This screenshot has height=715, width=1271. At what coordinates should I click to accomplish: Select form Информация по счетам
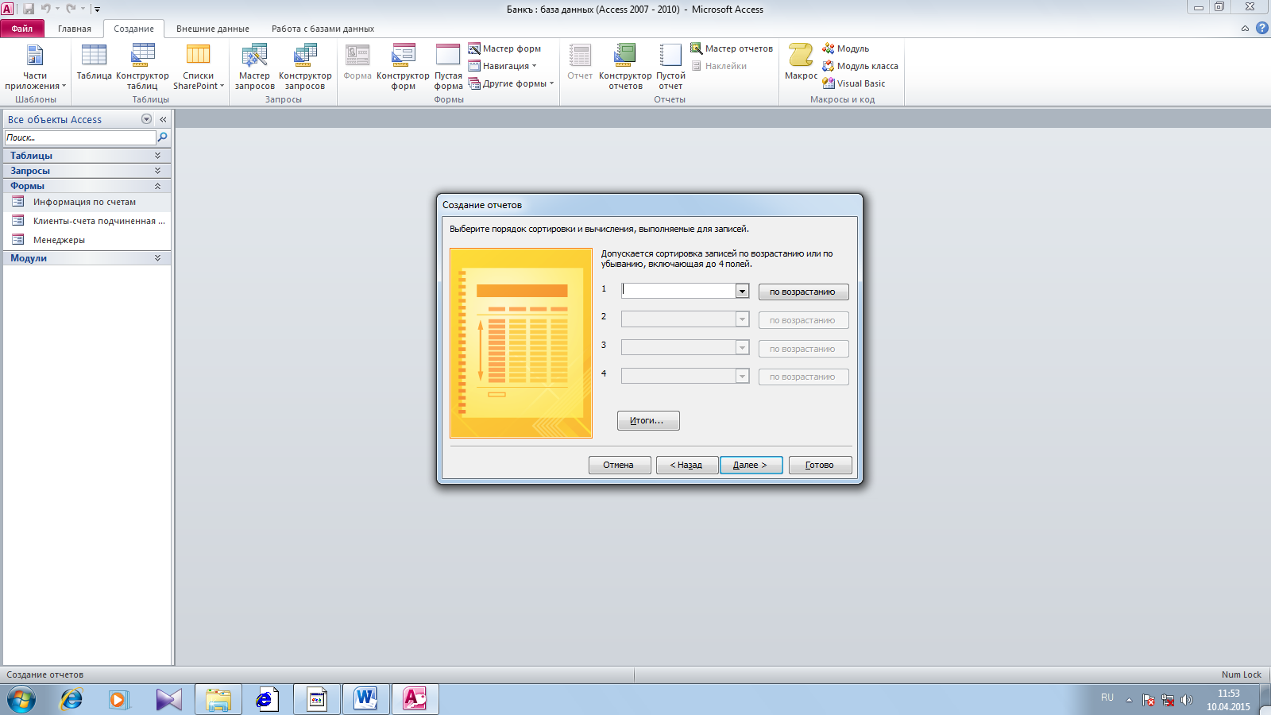(87, 202)
